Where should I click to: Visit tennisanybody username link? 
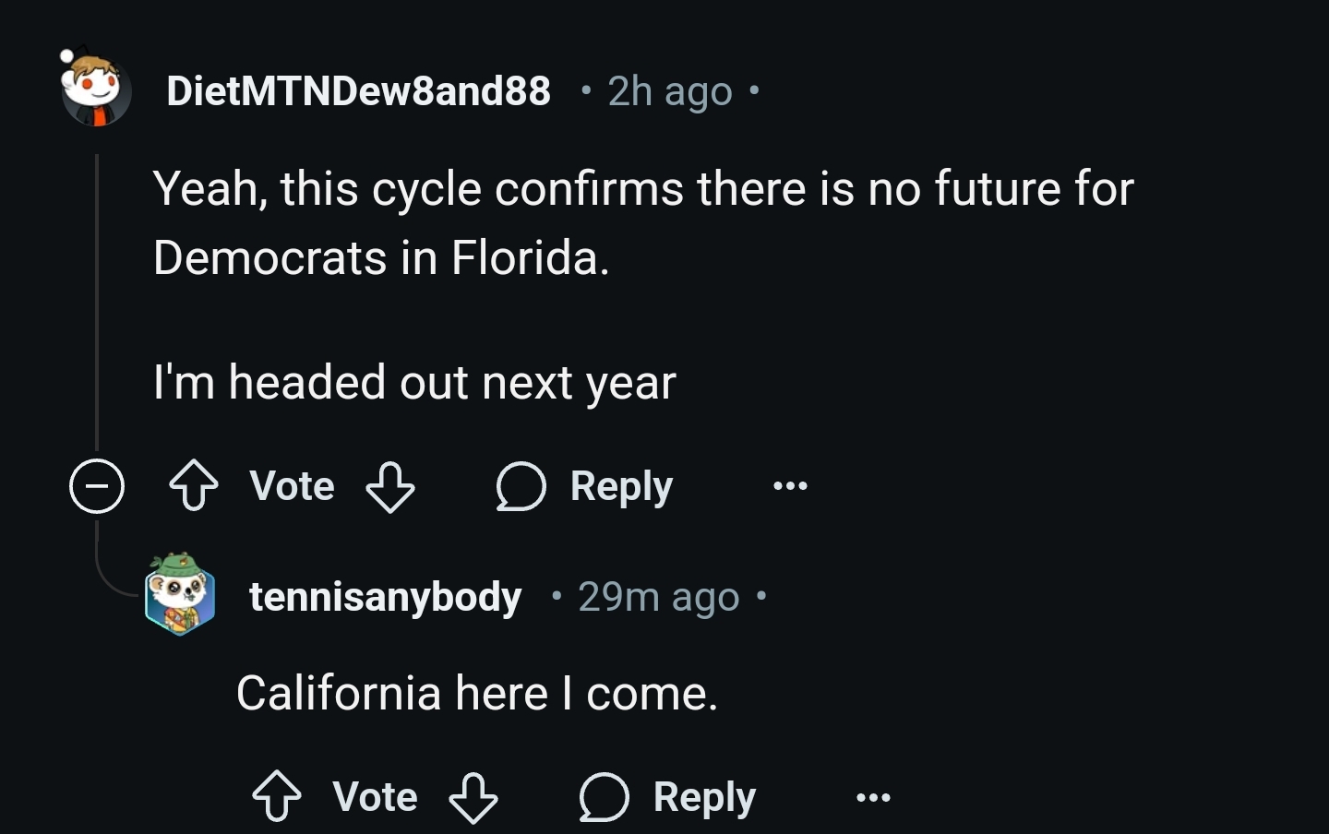[x=385, y=597]
